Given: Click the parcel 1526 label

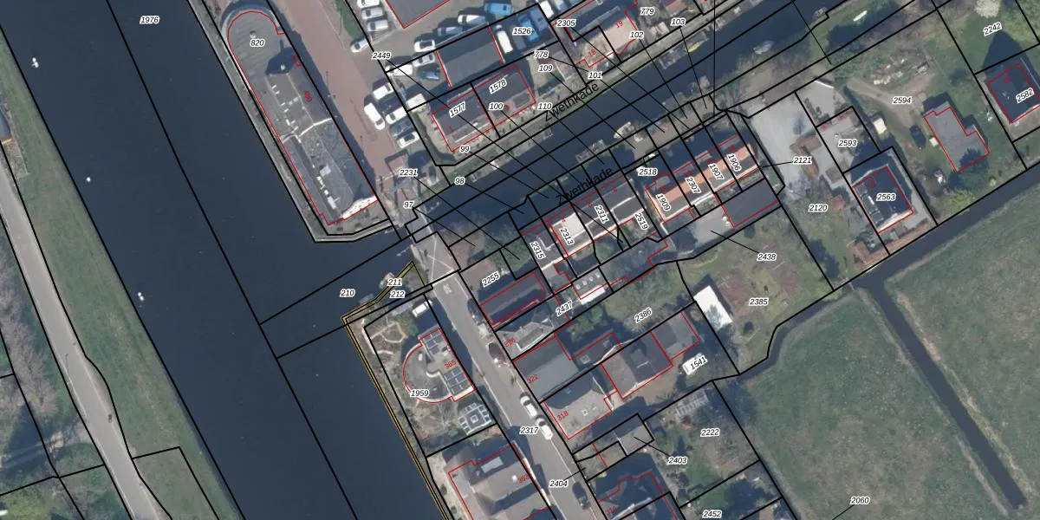Looking at the screenshot, I should pos(522,31).
